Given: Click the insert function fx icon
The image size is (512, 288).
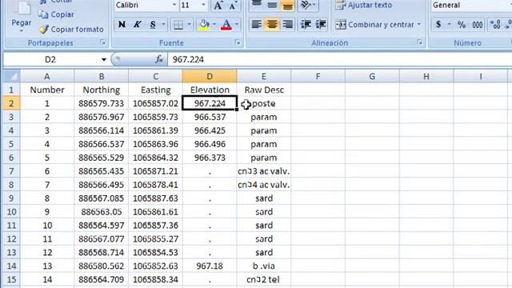Looking at the screenshot, I should point(159,59).
